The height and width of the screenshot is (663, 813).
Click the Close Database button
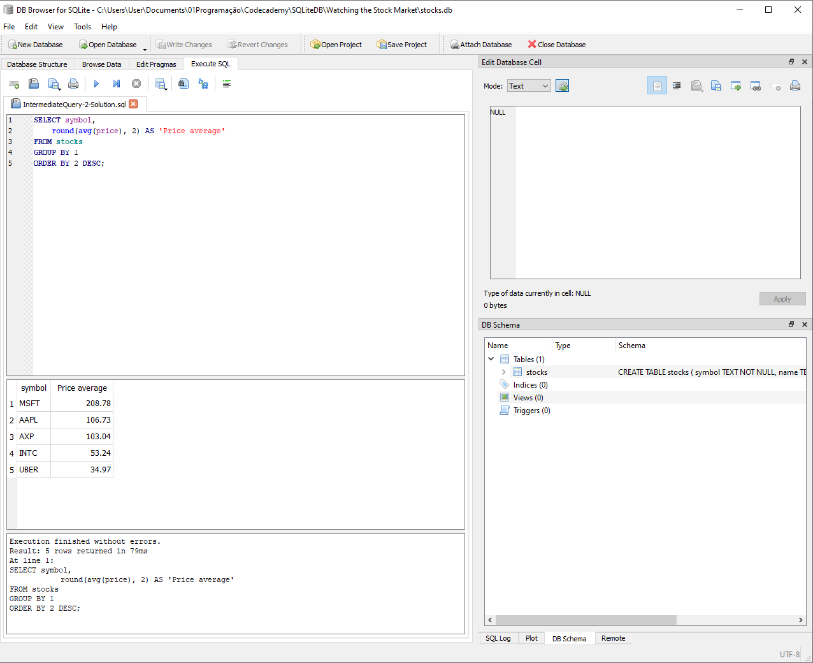click(556, 45)
